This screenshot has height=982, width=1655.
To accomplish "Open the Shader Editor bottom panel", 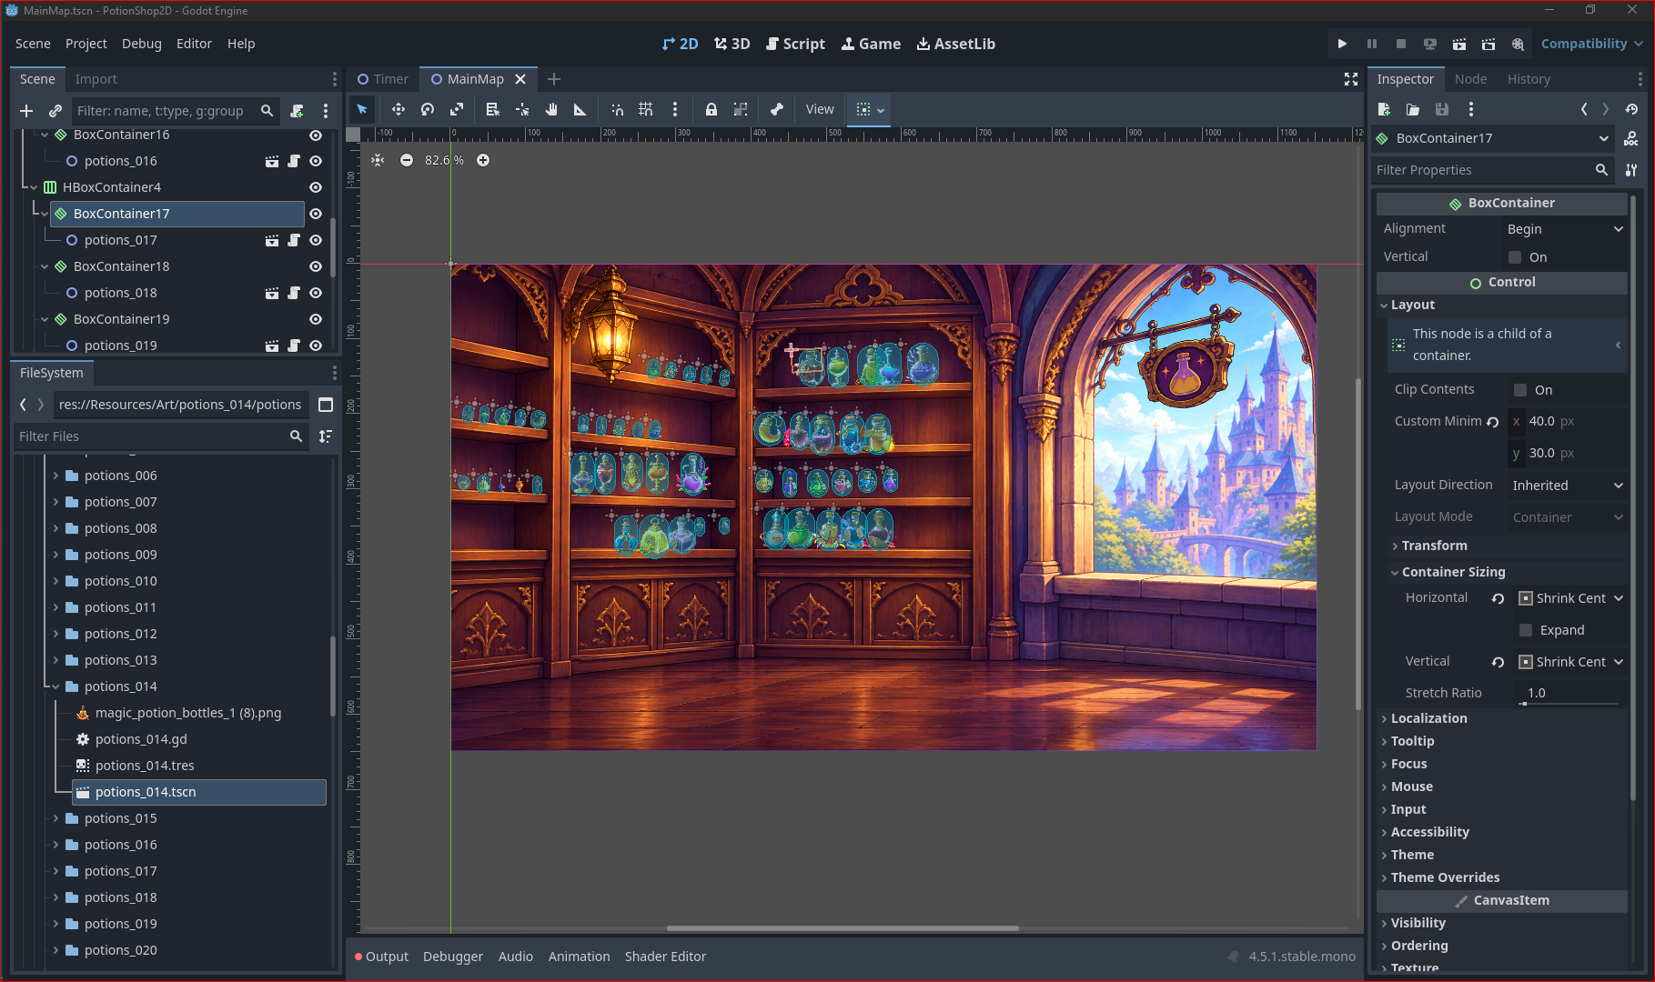I will coord(665,957).
